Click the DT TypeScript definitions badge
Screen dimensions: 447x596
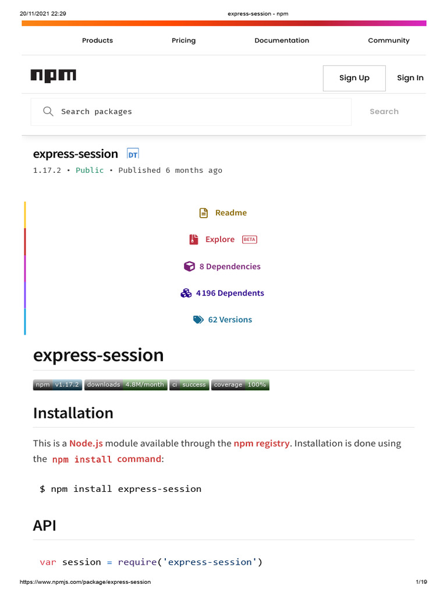[x=133, y=154]
